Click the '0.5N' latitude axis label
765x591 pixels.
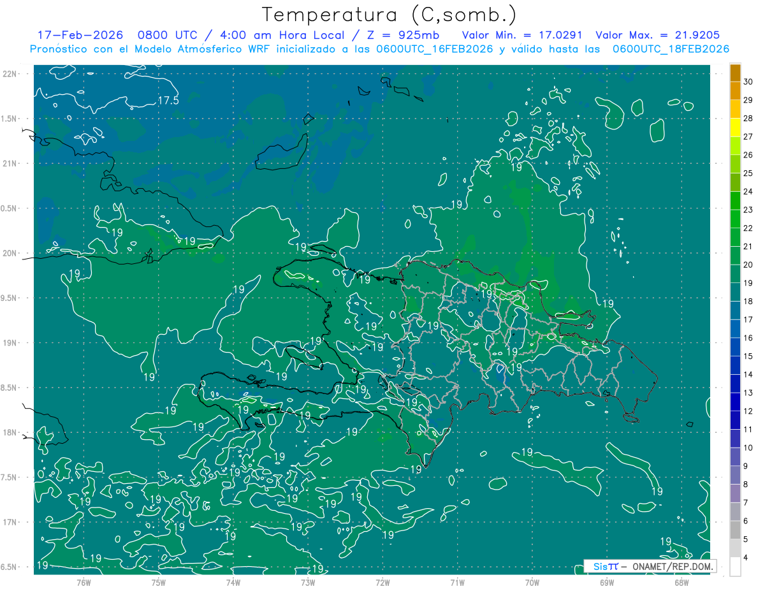pos(10,208)
